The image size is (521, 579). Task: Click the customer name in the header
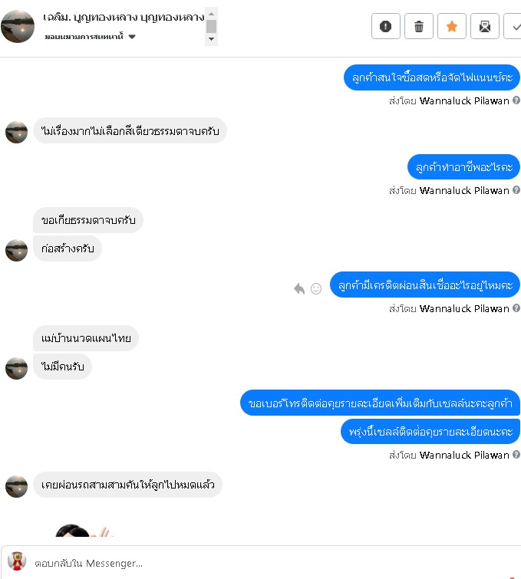tap(124, 17)
